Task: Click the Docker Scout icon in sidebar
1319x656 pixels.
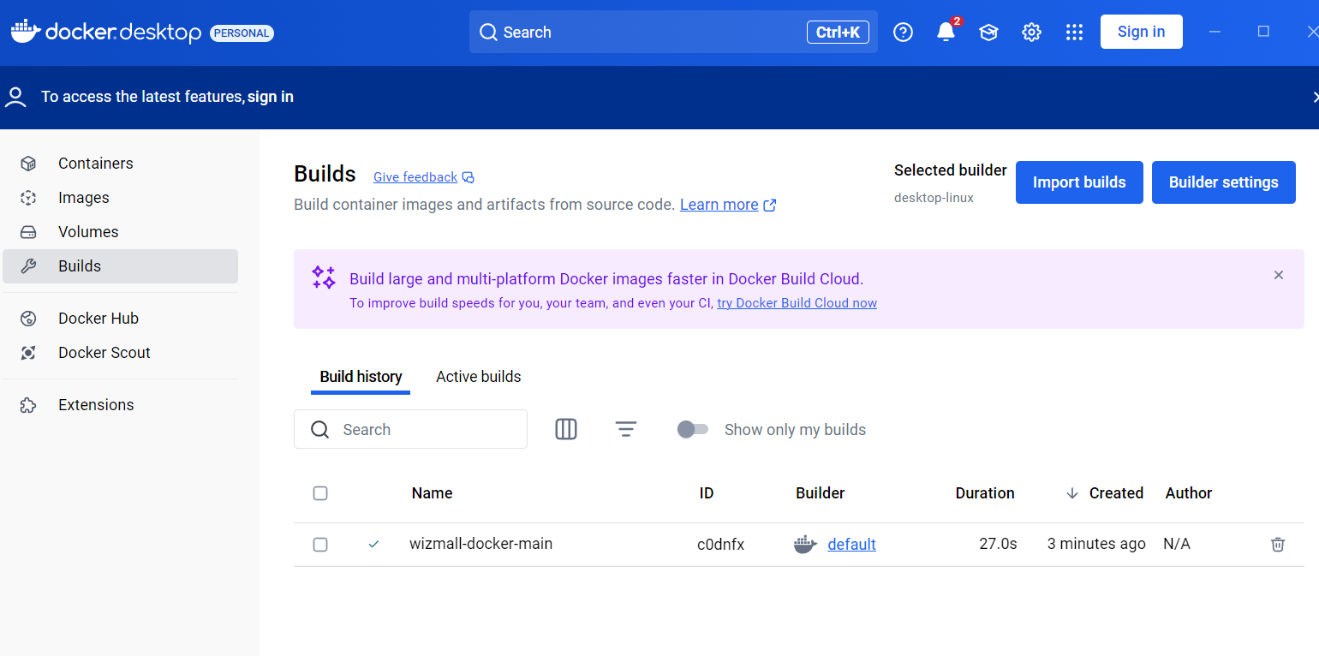Action: 28,353
